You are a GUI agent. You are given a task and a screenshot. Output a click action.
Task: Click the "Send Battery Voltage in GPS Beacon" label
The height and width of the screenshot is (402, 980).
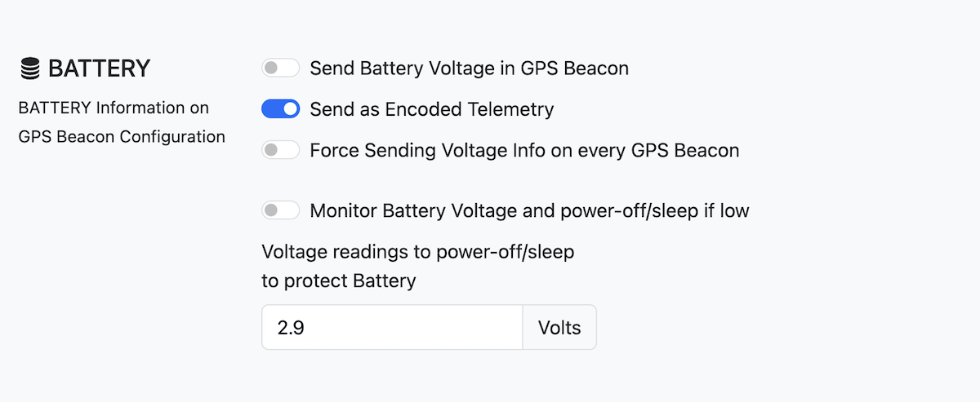[469, 68]
